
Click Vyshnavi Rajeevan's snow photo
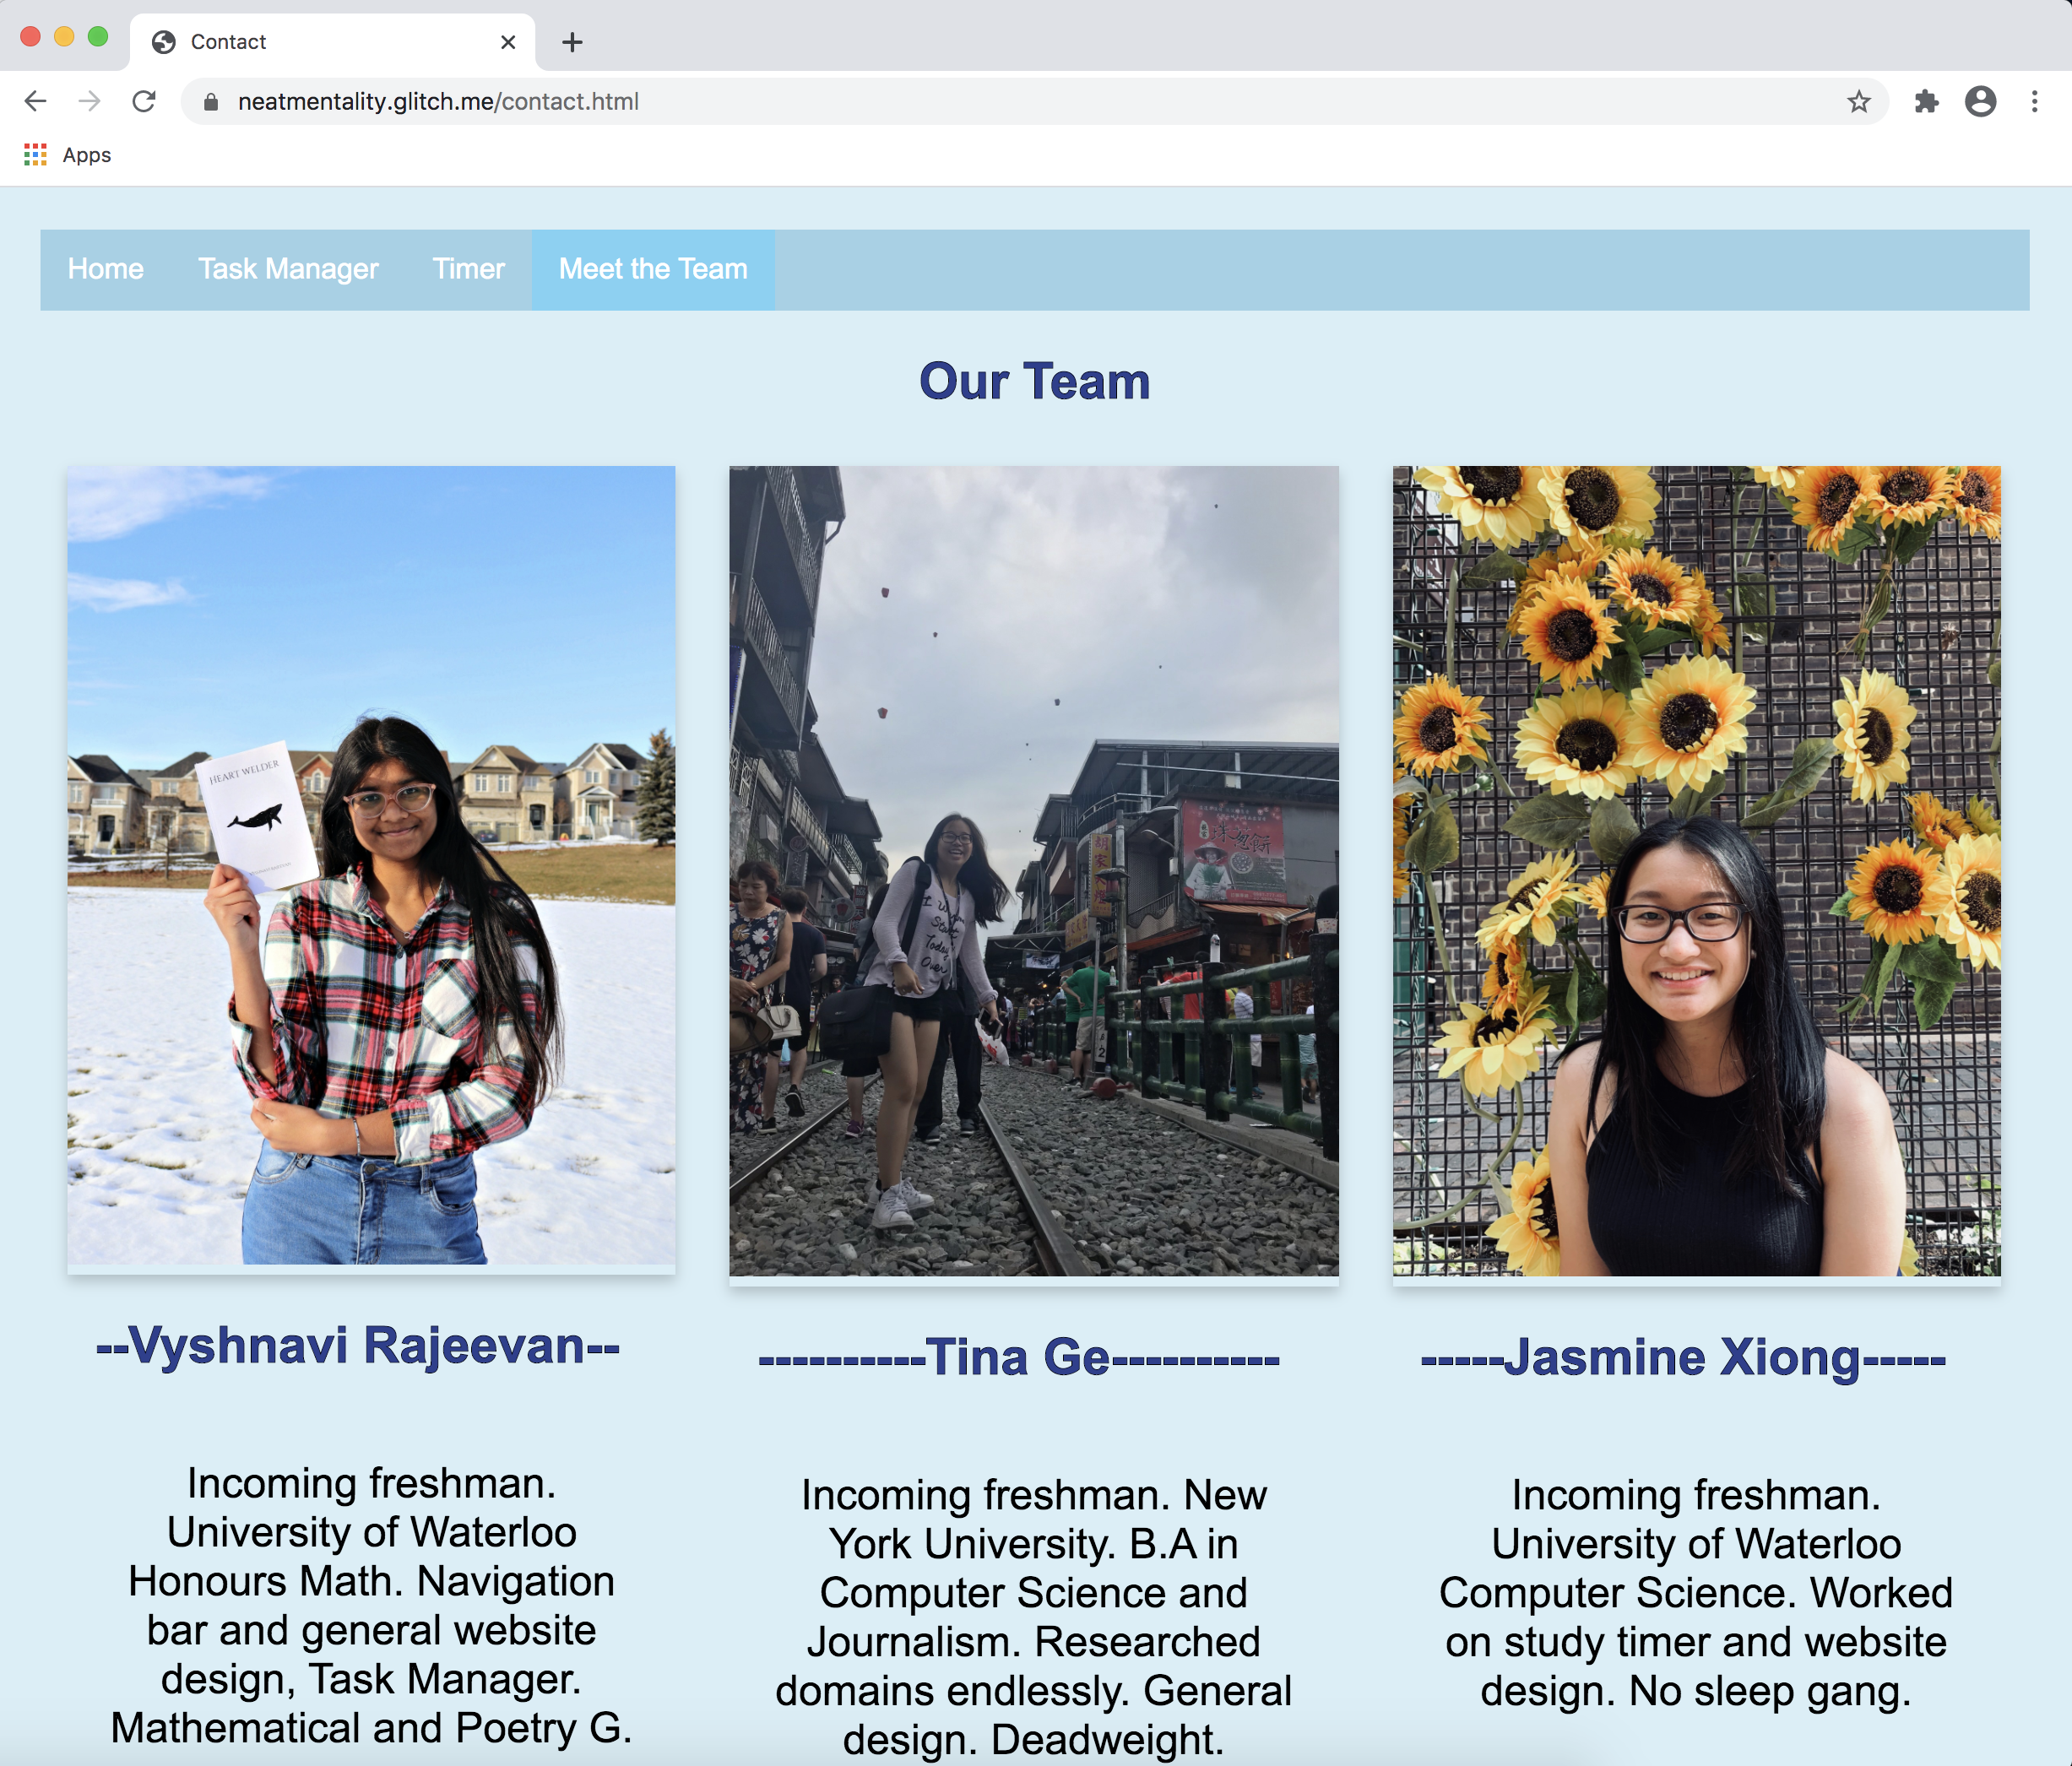pos(371,866)
